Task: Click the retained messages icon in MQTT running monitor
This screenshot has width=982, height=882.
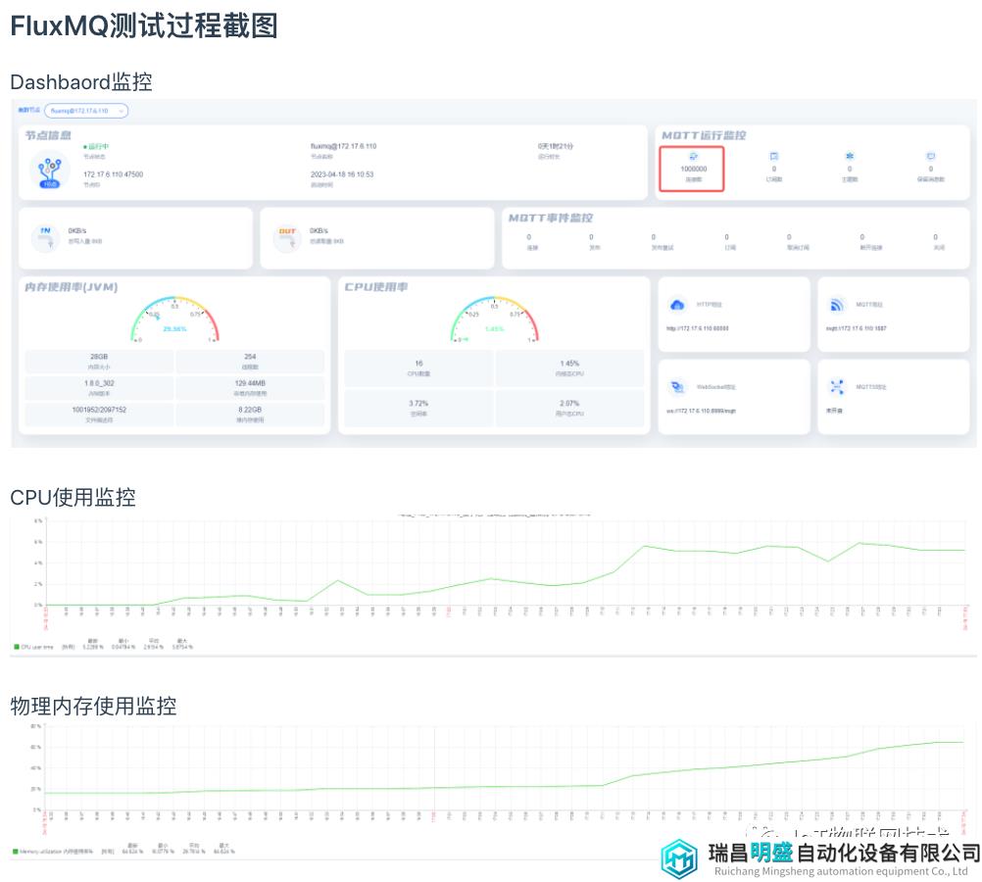Action: pyautogui.click(x=931, y=156)
